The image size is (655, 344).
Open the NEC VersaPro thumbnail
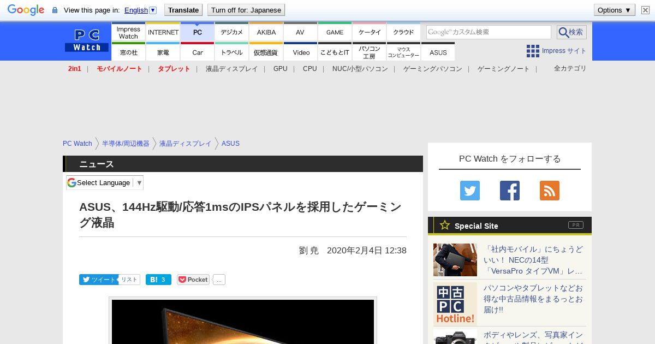pyautogui.click(x=455, y=260)
